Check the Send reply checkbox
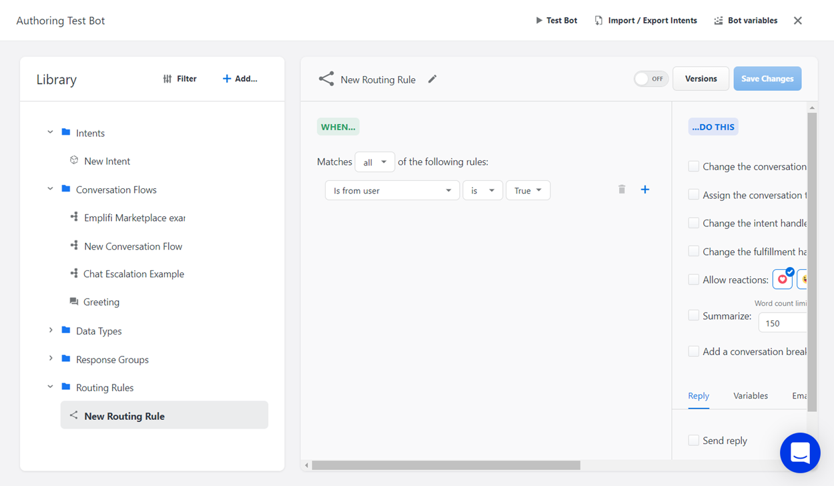This screenshot has height=486, width=834. point(694,441)
